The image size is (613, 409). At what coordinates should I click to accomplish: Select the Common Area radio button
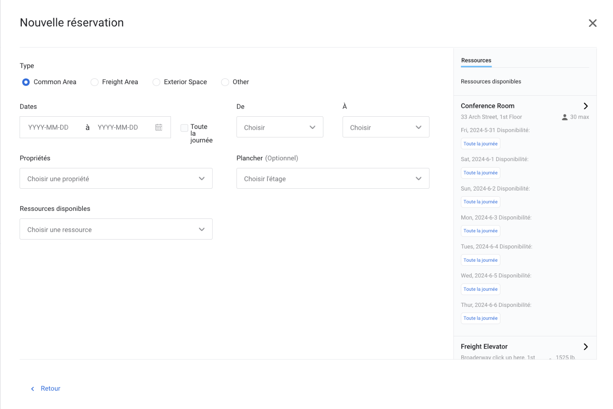26,82
